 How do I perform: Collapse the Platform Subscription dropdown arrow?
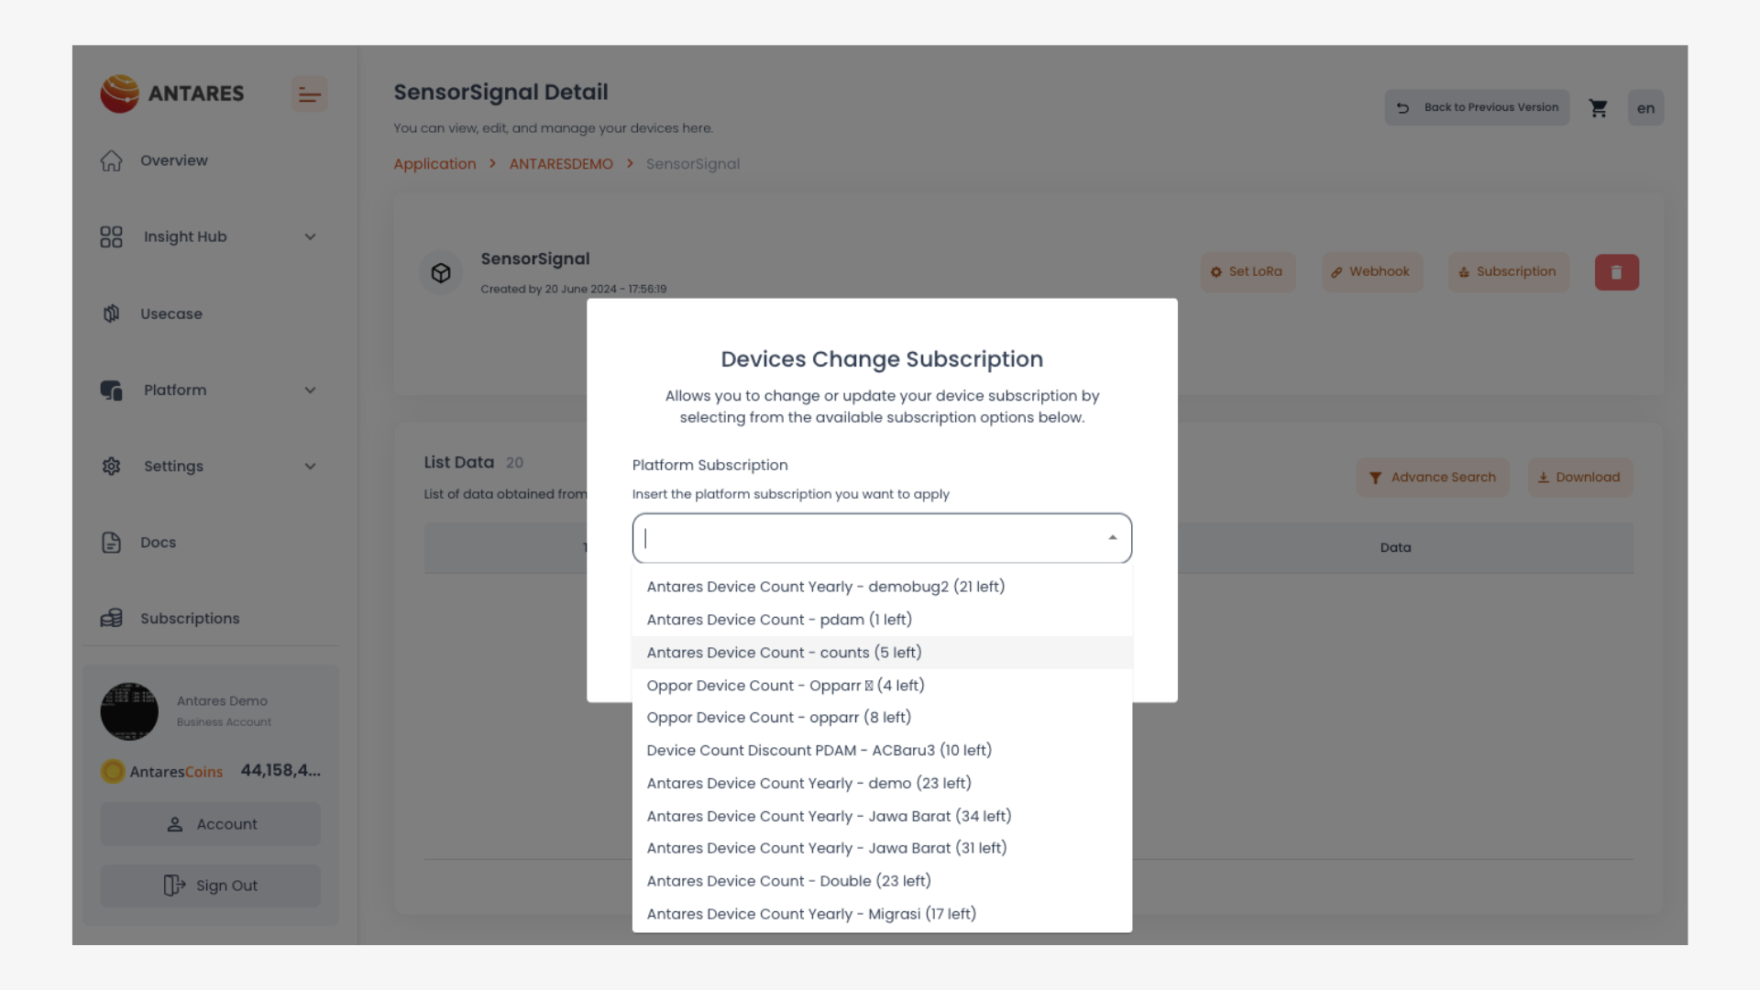[1112, 538]
